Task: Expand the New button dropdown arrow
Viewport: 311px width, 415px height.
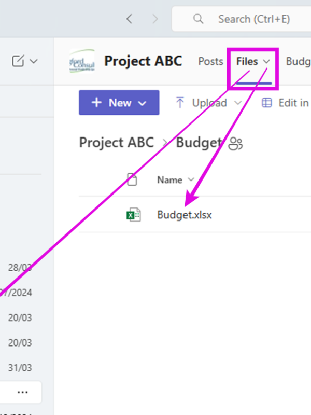Action: pos(142,103)
